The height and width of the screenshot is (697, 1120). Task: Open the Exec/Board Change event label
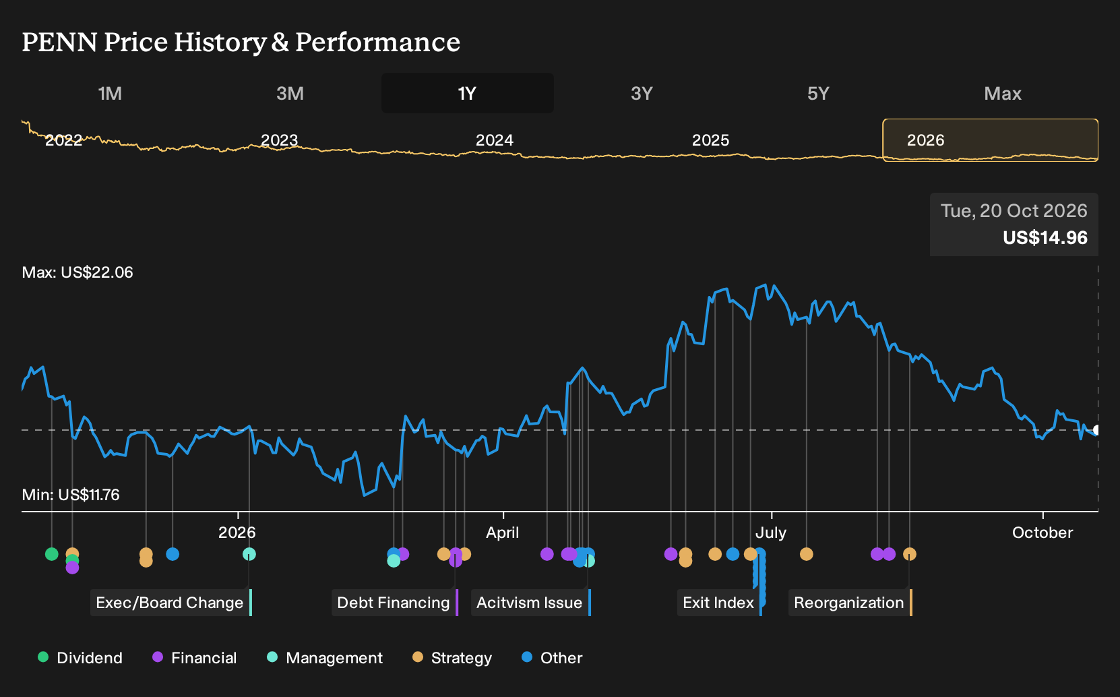(171, 603)
